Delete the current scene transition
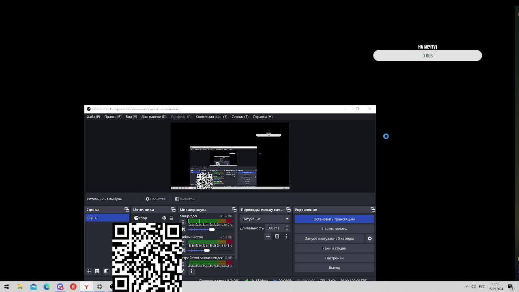The width and height of the screenshot is (519, 292). tap(277, 236)
